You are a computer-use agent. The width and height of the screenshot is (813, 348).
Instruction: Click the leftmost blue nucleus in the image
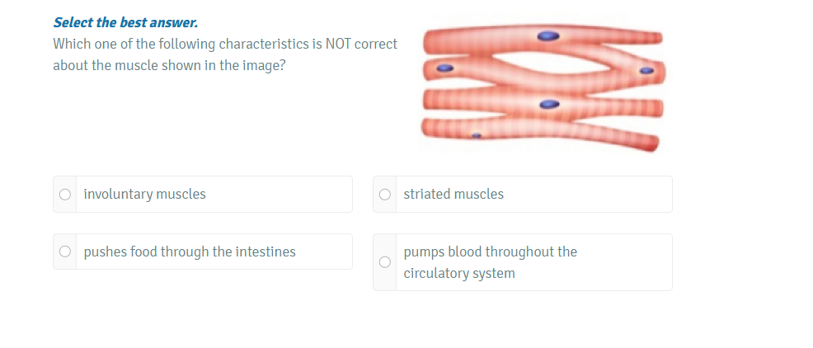tap(445, 68)
